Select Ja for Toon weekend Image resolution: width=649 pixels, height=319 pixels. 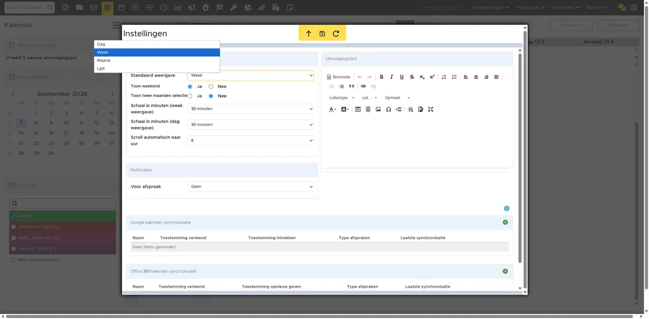190,86
